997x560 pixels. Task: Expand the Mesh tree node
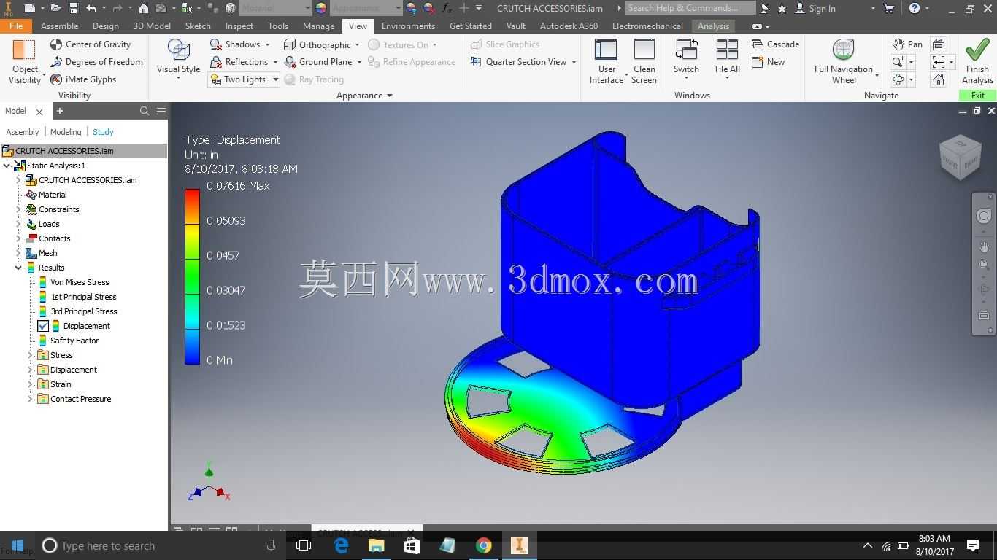pyautogui.click(x=18, y=253)
